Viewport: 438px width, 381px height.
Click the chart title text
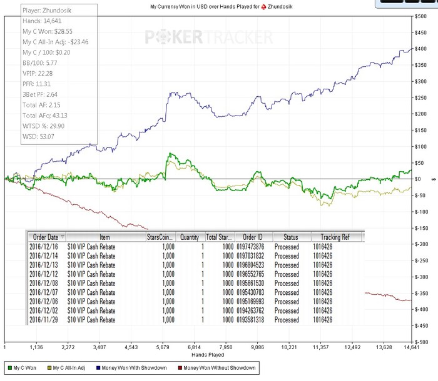222,7
